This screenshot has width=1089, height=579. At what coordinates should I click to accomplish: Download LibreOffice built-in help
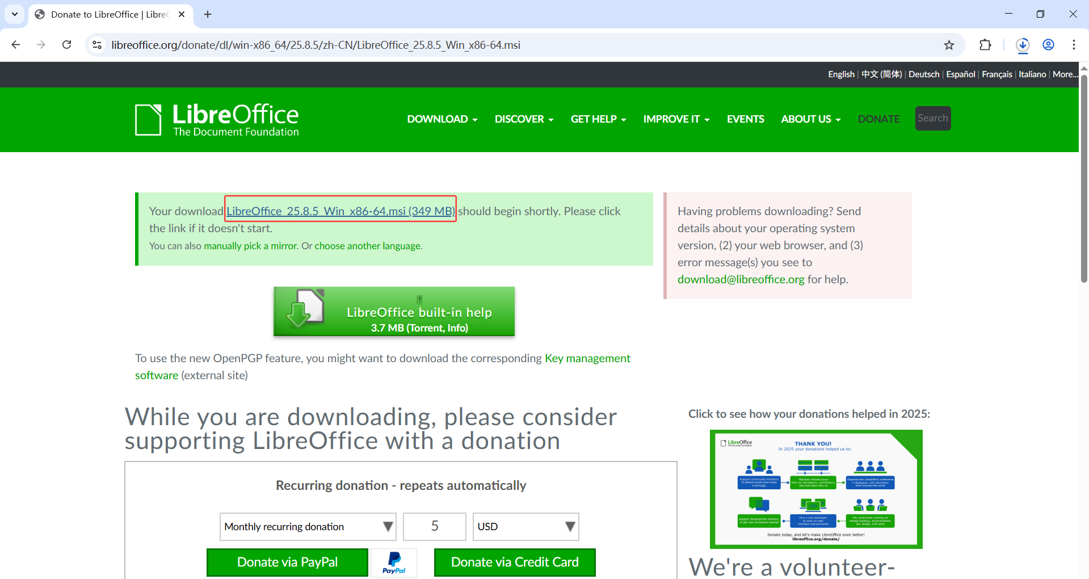[x=394, y=312]
